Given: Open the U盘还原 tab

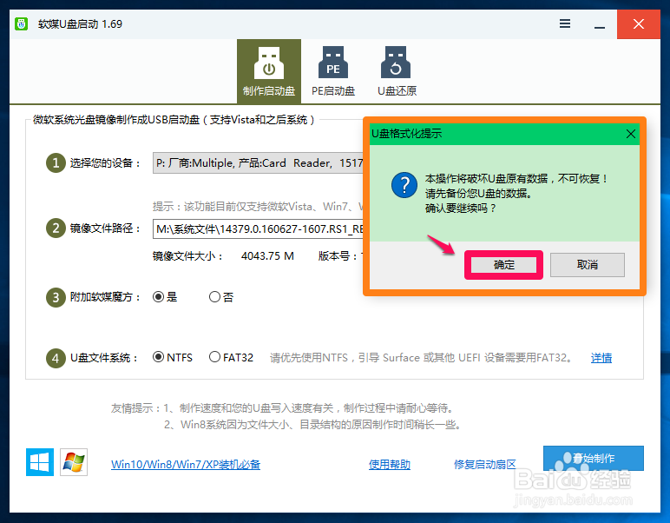Looking at the screenshot, I should click(397, 71).
